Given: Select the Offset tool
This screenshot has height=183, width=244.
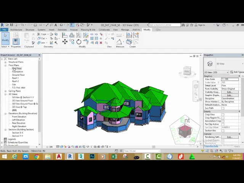Looking at the screenshot, I should (72, 35).
